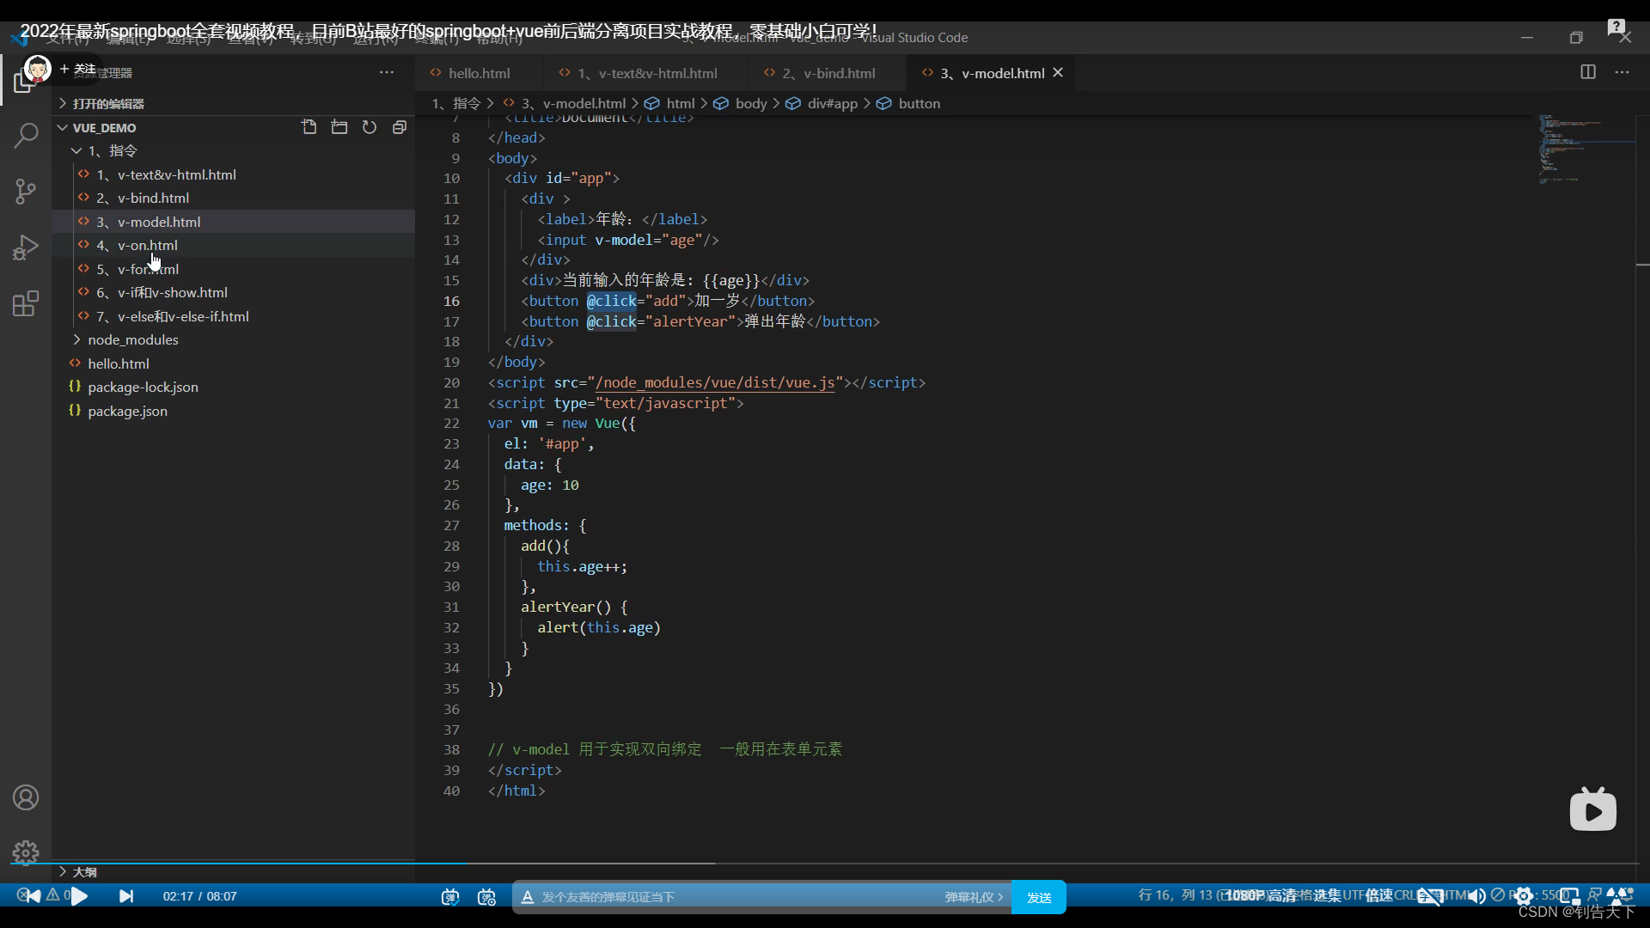The height and width of the screenshot is (928, 1650).
Task: Open the Extensions view
Action: click(26, 303)
